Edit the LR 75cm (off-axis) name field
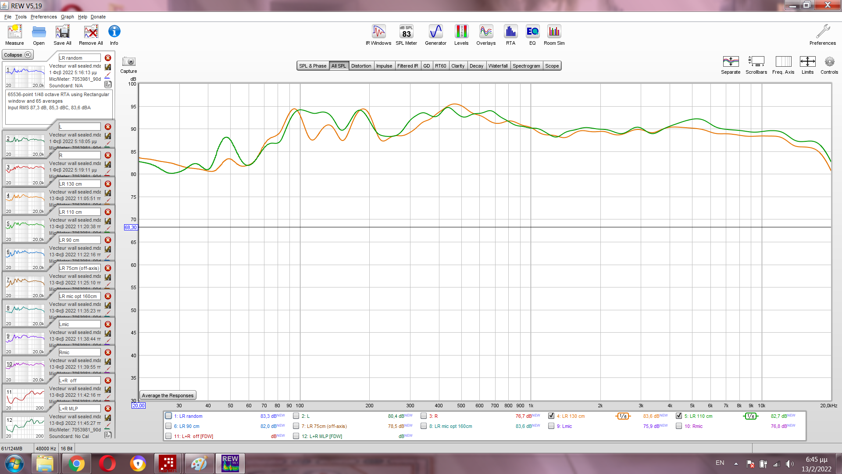842x474 pixels. click(x=79, y=268)
